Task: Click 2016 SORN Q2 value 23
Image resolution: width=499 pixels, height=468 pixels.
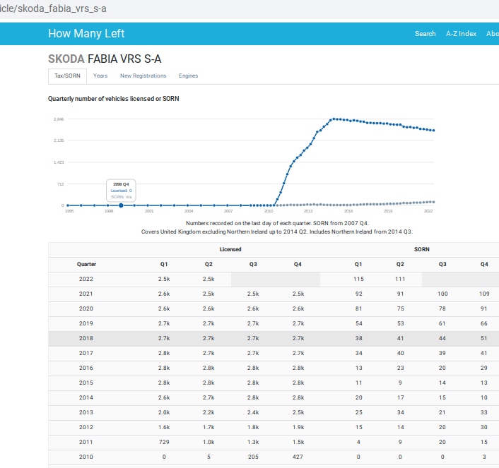Action: click(x=400, y=368)
